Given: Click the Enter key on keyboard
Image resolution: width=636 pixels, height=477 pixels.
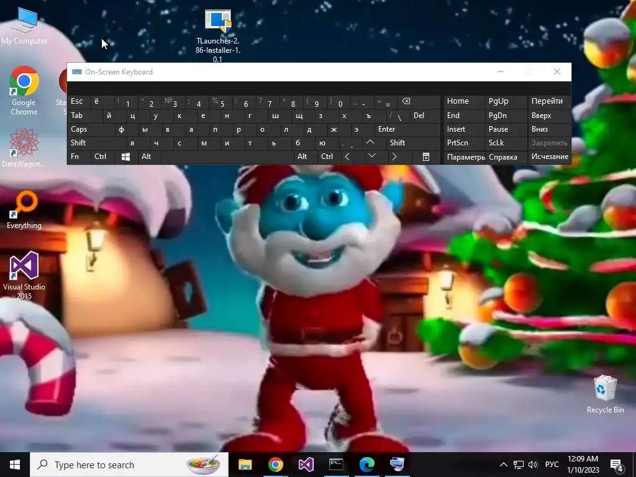Looking at the screenshot, I should point(407,129).
